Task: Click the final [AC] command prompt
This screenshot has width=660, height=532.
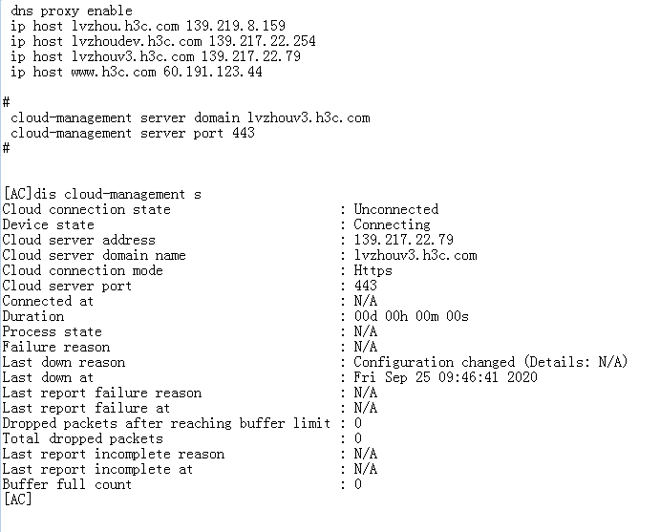Action: (17, 500)
